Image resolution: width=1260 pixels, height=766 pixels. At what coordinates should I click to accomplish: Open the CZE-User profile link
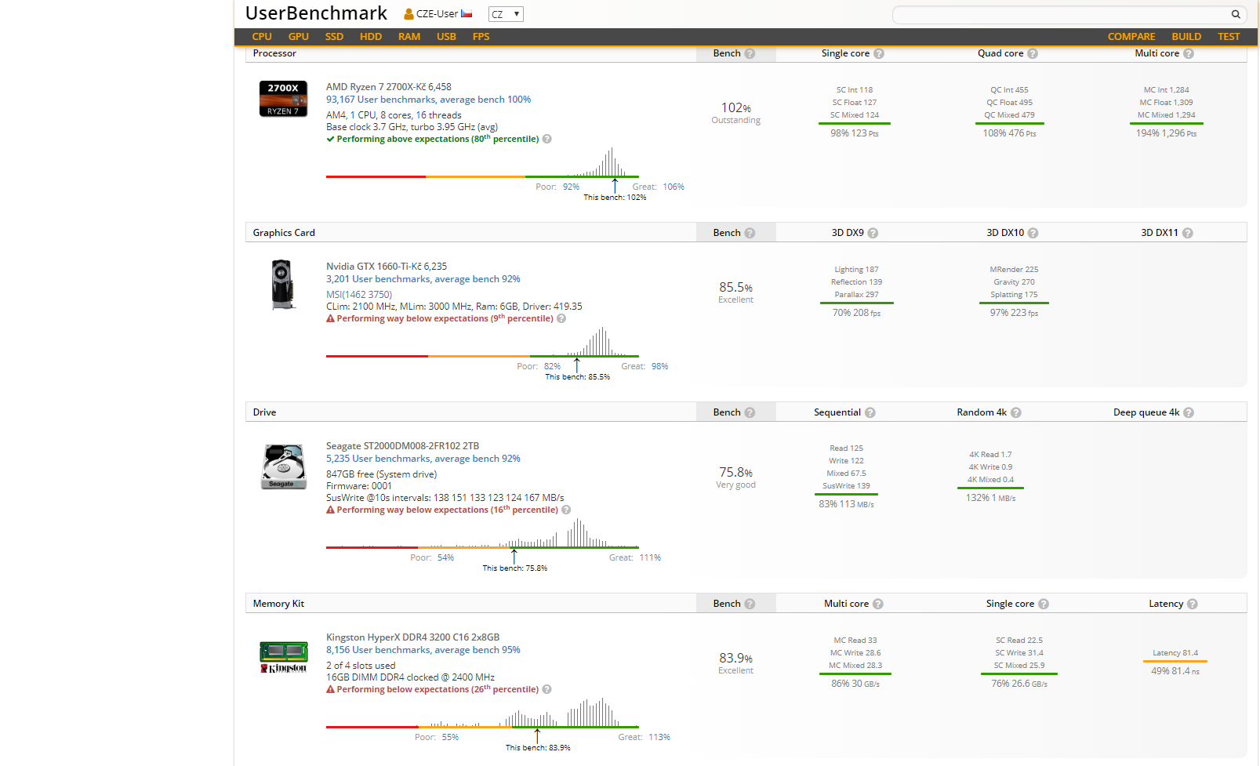[437, 14]
